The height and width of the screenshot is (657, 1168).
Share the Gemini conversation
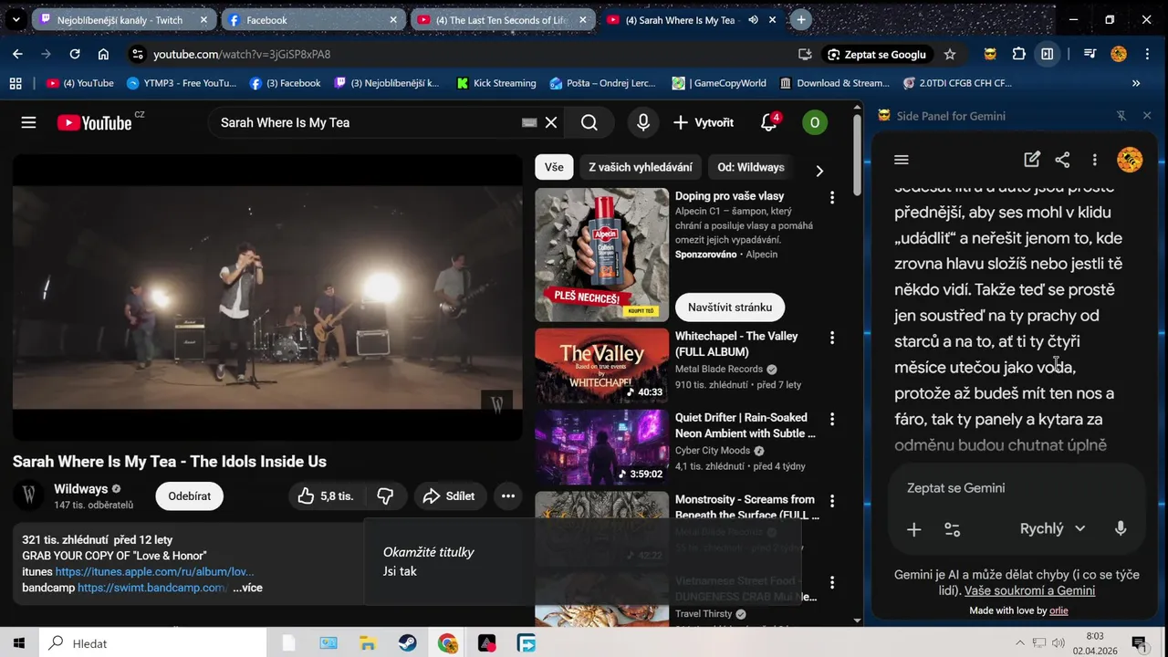click(x=1062, y=160)
